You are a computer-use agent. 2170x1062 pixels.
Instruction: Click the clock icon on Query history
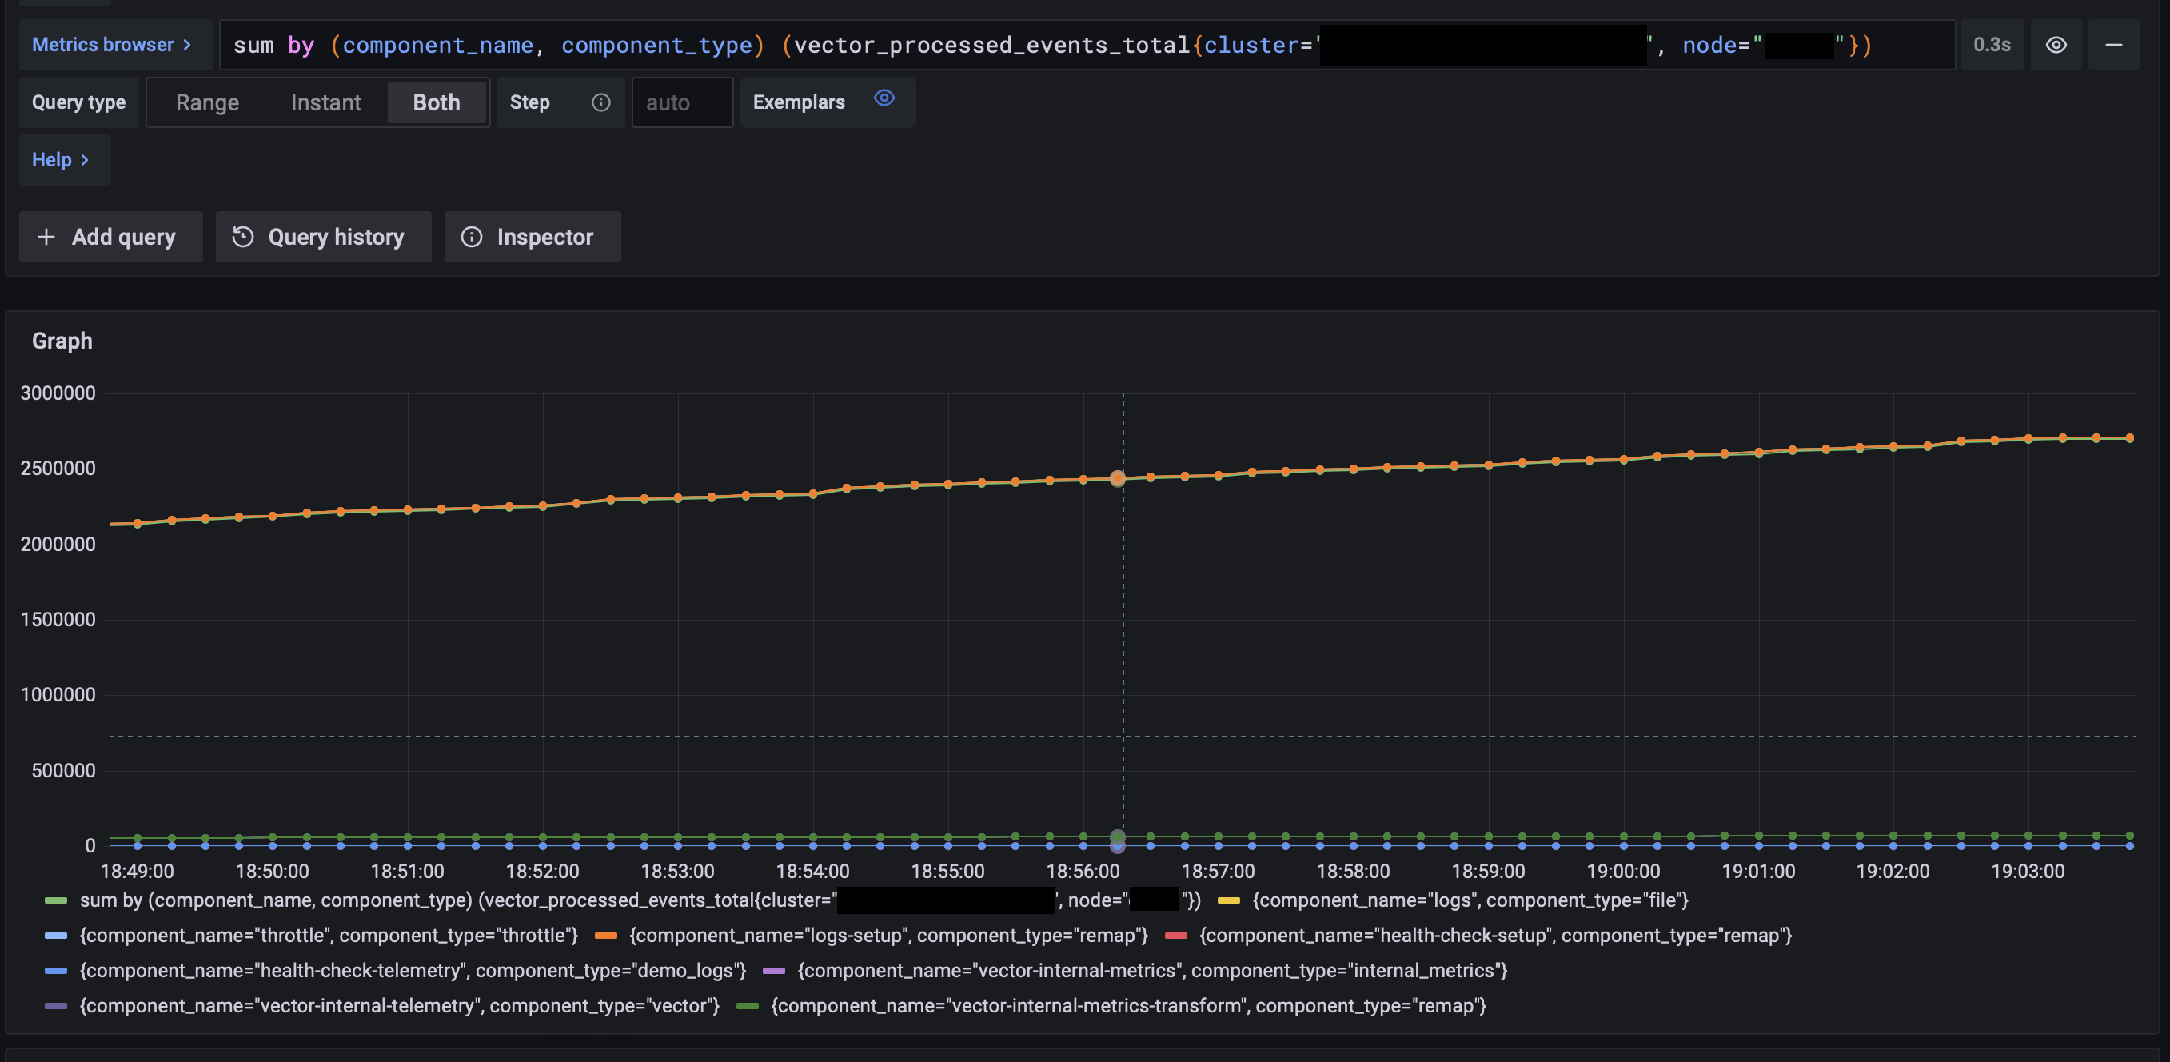pos(243,237)
